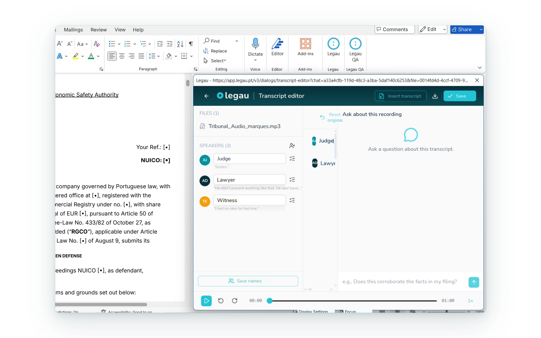Screen dimensions: 541x338
Task: Pick the text highlight color
Action: coord(76,56)
